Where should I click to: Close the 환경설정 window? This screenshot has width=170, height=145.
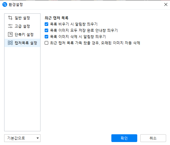tap(166, 4)
